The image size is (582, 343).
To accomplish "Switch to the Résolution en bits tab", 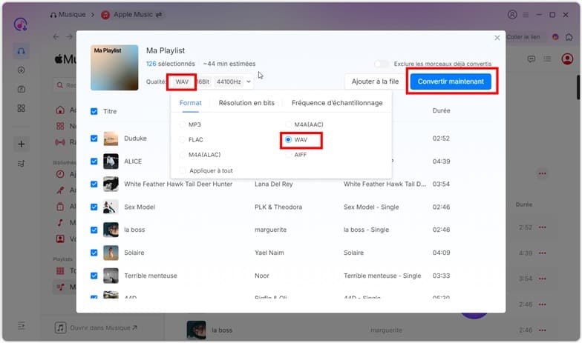I will [x=246, y=103].
